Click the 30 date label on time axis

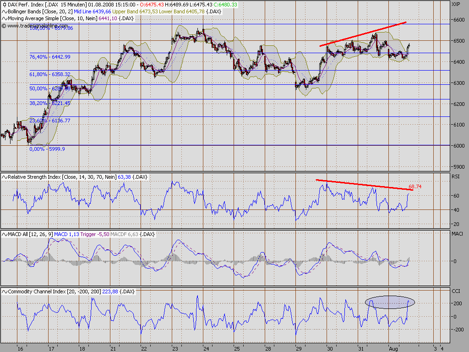coord(330,349)
